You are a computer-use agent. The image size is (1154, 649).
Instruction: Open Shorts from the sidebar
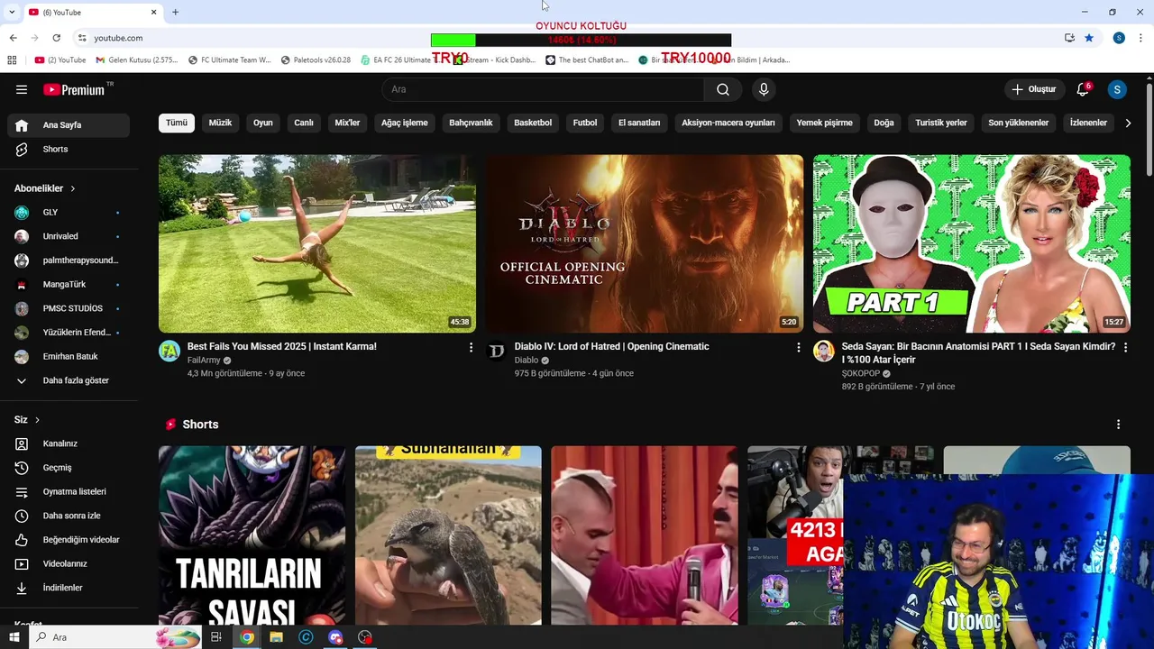pos(69,149)
